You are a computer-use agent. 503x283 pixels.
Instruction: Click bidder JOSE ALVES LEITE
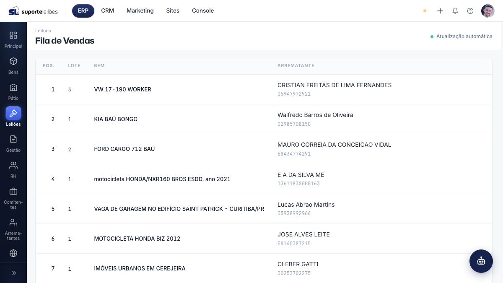[303, 234]
